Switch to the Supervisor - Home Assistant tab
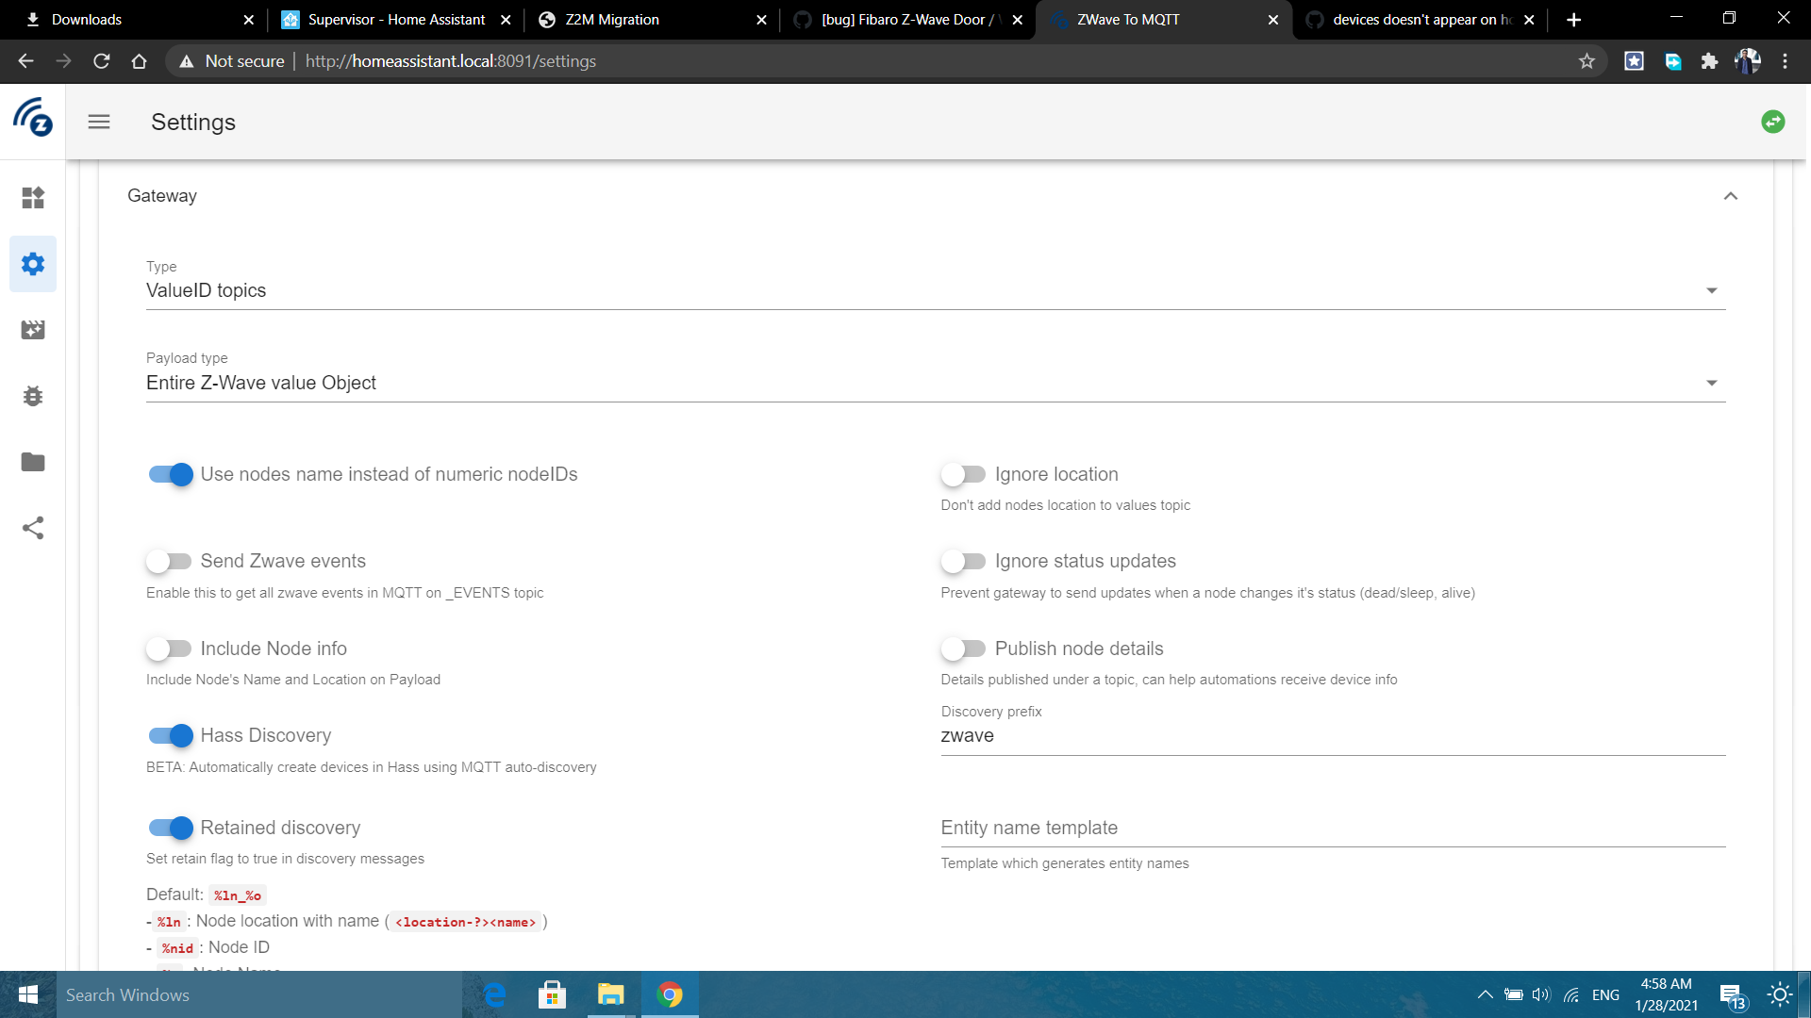Viewport: 1811px width, 1018px height. point(396,19)
